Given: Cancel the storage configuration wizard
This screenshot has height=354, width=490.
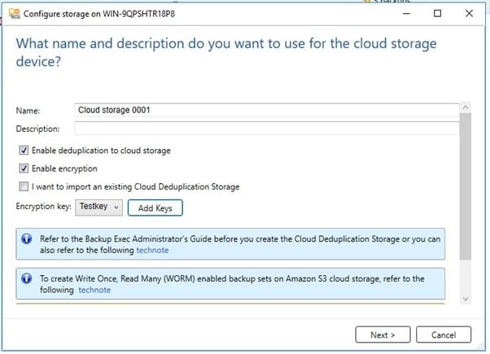Looking at the screenshot, I should point(443,334).
